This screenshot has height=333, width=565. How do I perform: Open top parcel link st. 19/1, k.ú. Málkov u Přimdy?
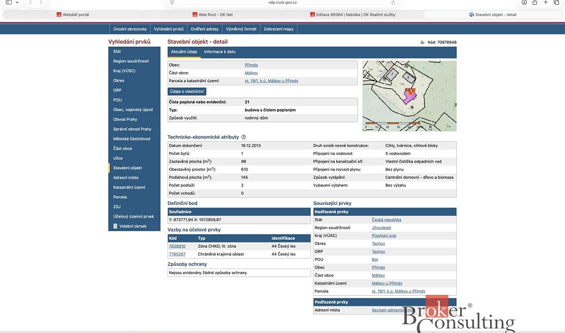coord(271,81)
